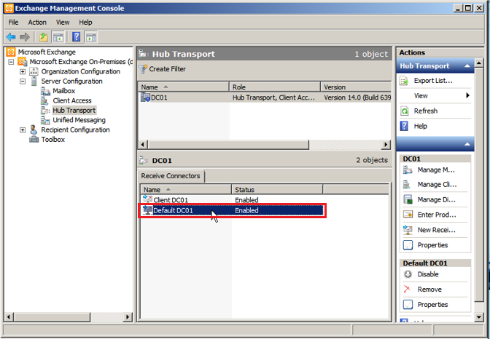Click the Create Filter funnel icon

143,69
